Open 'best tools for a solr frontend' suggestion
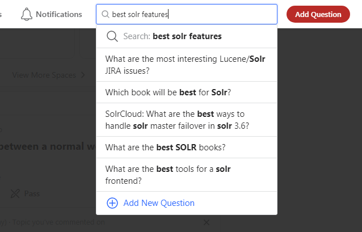The width and height of the screenshot is (362, 232). 187,175
